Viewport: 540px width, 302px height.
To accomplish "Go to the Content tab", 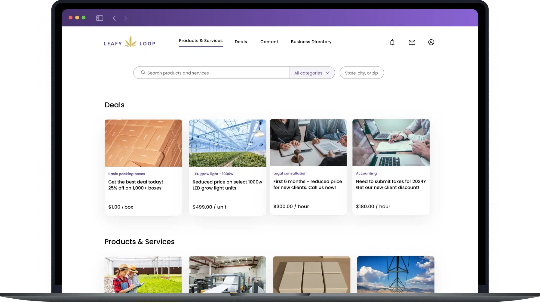I will coord(269,42).
